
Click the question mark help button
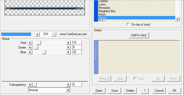point(145,91)
